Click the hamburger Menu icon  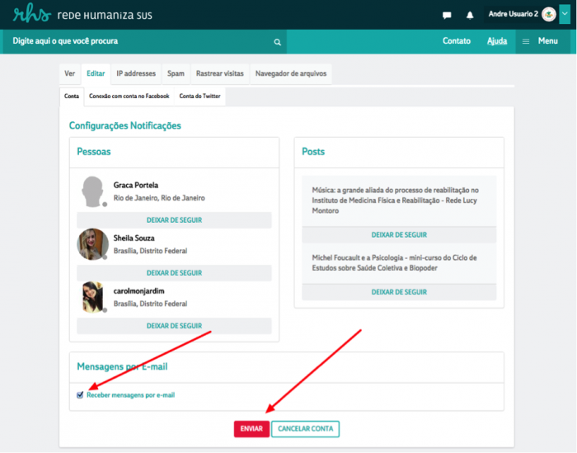(526, 41)
